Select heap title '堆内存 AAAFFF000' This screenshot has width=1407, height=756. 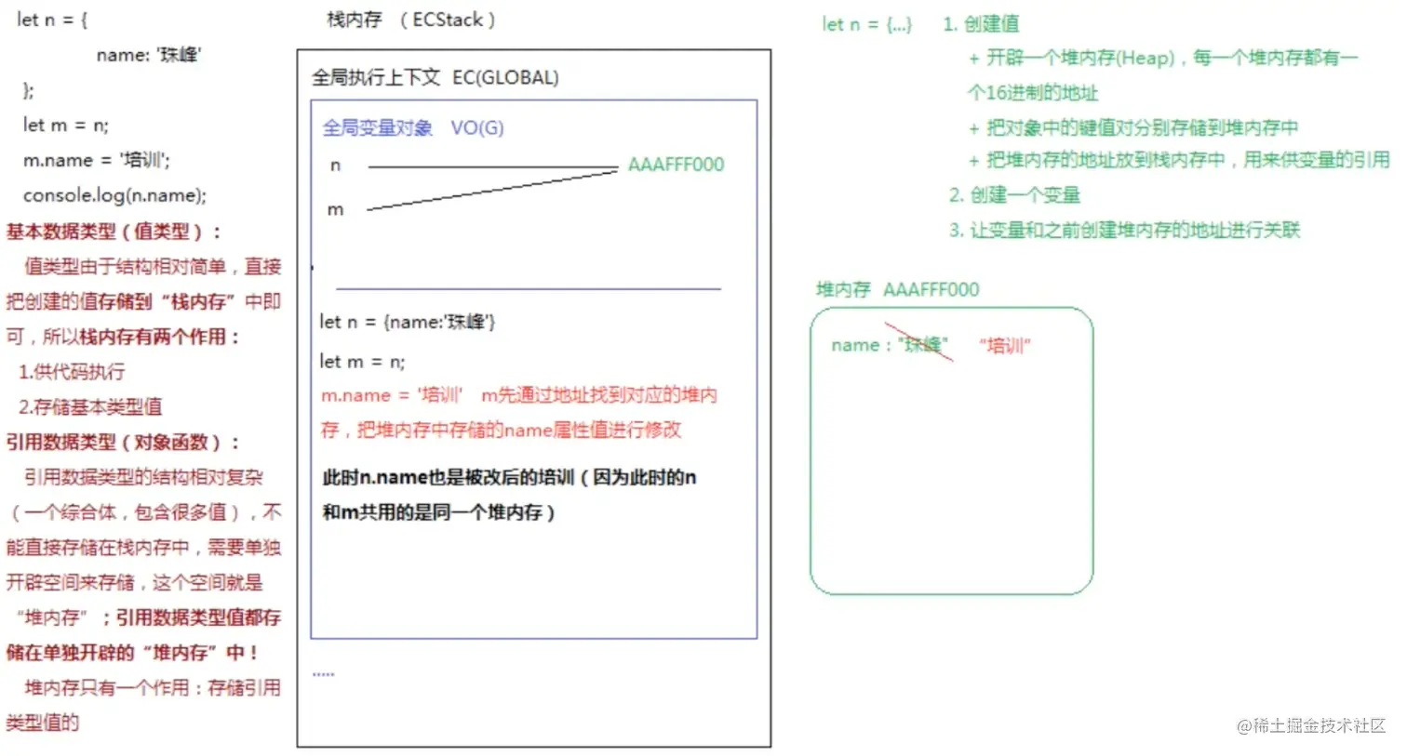(897, 289)
